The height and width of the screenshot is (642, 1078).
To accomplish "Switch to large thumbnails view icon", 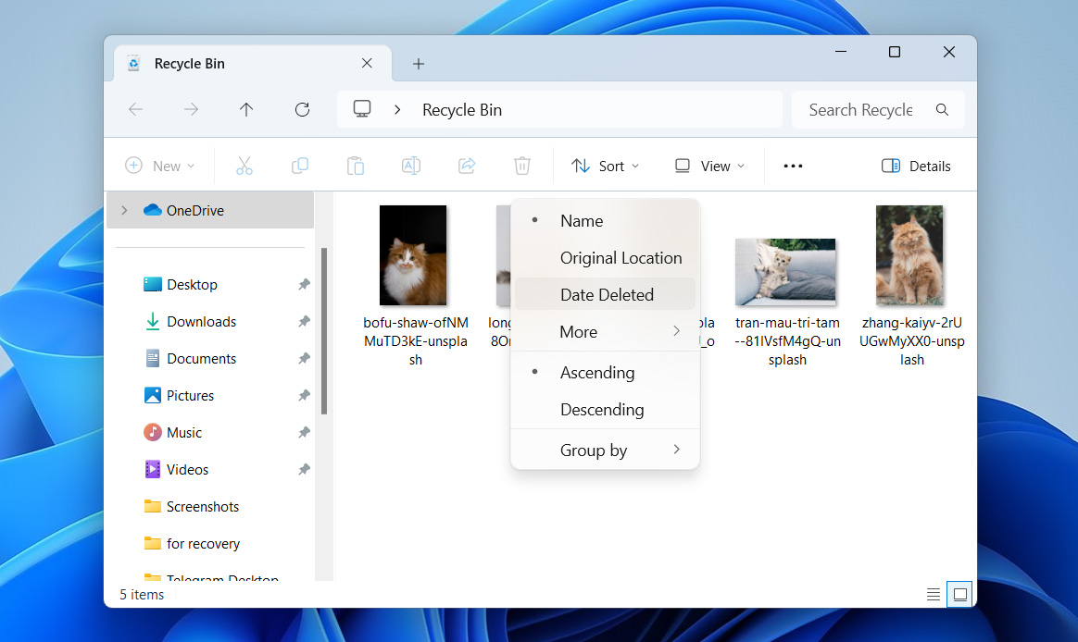I will [959, 595].
